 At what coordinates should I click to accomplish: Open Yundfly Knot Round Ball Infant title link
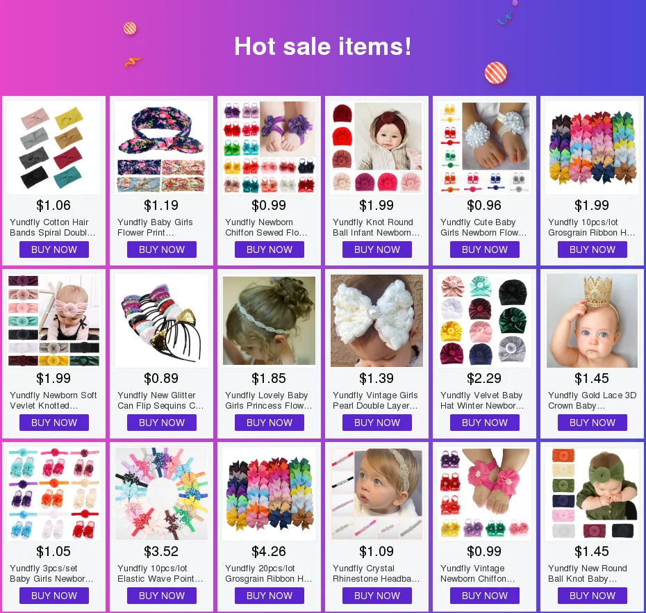pos(376,227)
